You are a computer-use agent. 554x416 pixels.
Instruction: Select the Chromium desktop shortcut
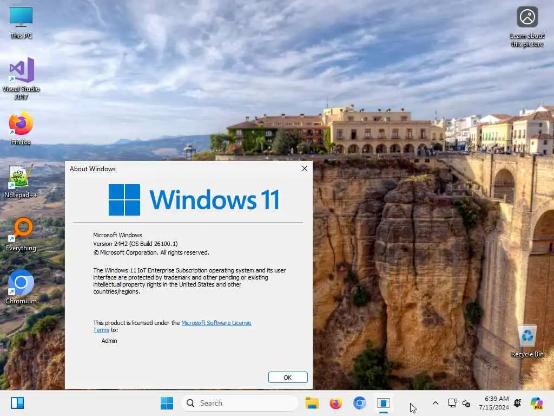point(21,287)
